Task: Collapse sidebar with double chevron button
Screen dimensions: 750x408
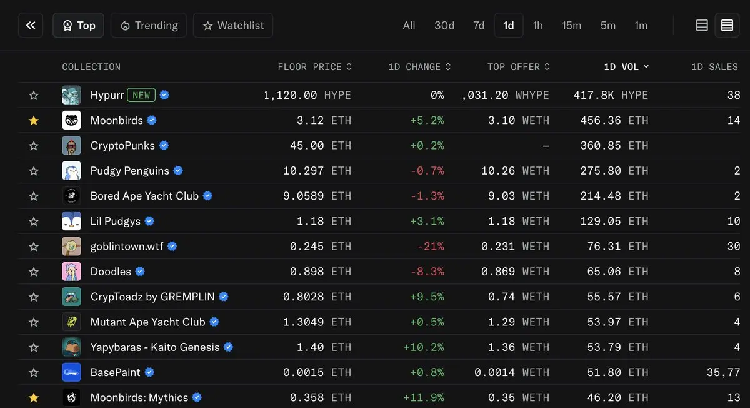Action: pos(31,26)
